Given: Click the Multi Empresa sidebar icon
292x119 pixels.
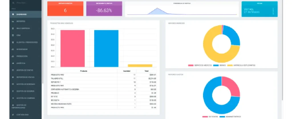Looking at the screenshot, I should (x=13, y=29).
